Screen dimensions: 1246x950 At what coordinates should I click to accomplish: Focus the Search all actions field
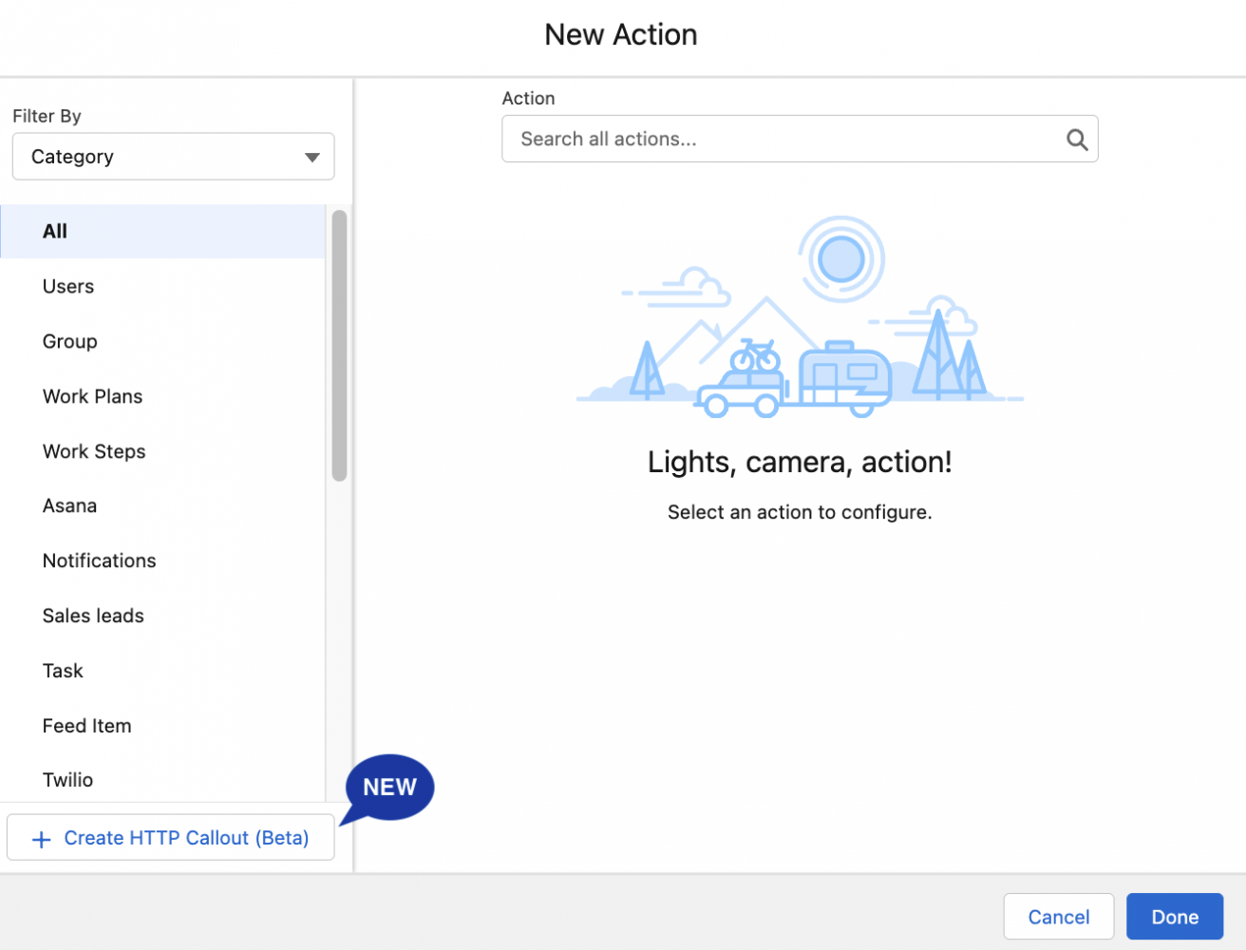pyautogui.click(x=800, y=139)
